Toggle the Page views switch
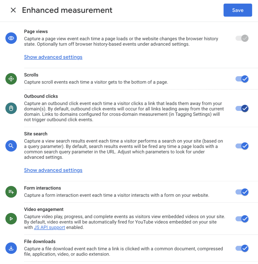The height and width of the screenshot is (264, 258). coord(242,38)
